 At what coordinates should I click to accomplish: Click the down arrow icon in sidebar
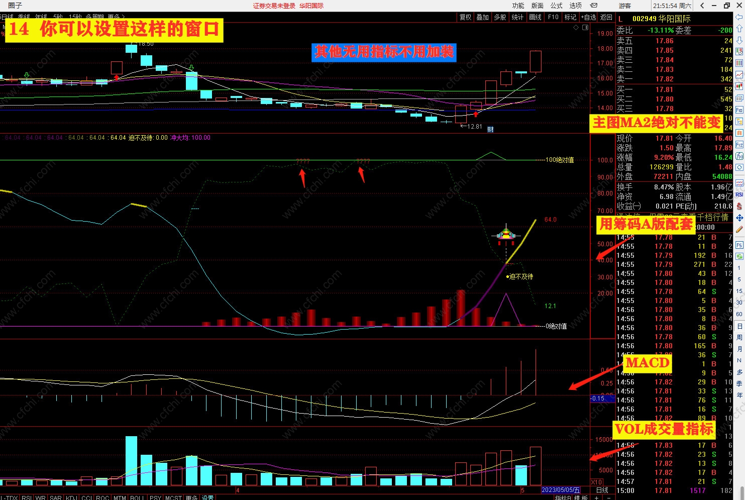739,40
